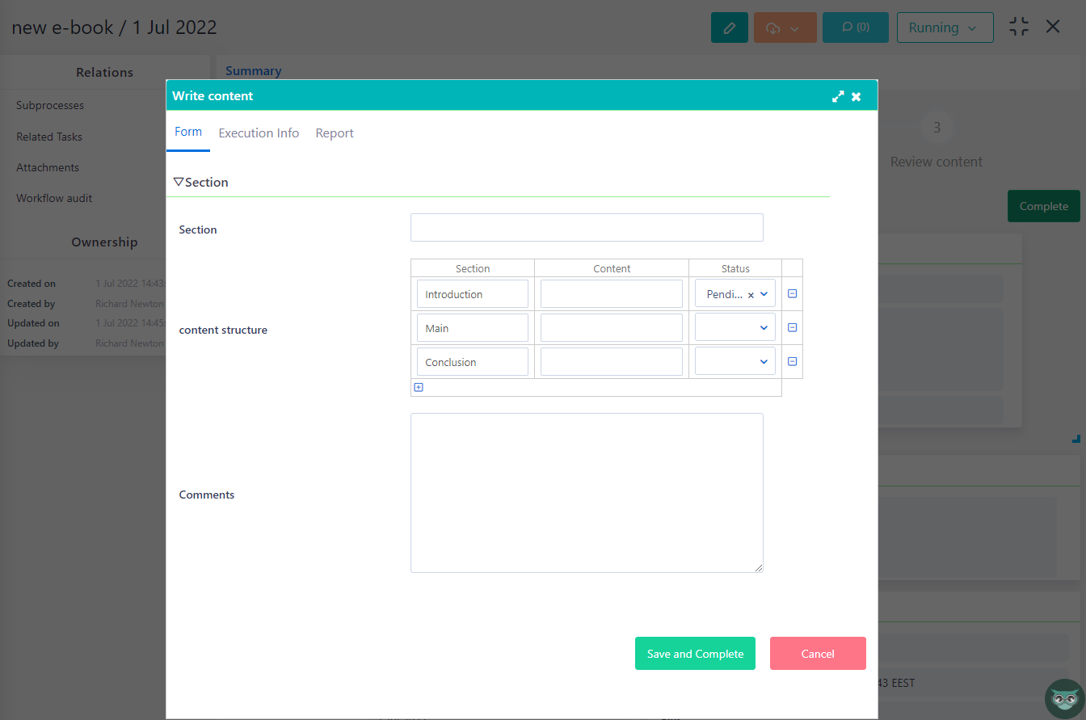The width and height of the screenshot is (1086, 720).
Task: Click the collapse-view arrows icon near the close button
Action: pyautogui.click(x=1018, y=26)
